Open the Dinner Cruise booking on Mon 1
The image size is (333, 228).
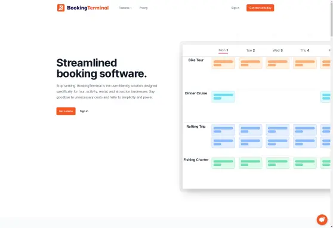coord(223,97)
